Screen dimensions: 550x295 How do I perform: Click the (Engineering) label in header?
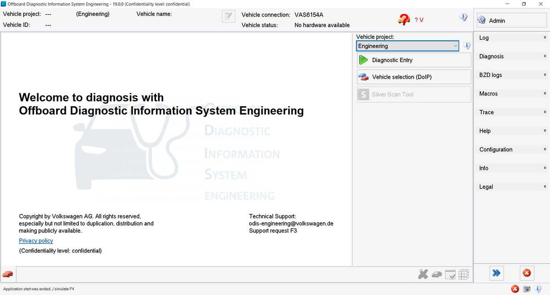[x=92, y=14]
